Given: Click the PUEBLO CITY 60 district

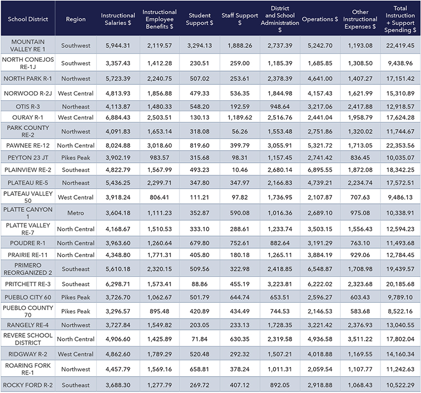Looking at the screenshot, I should [28, 297].
